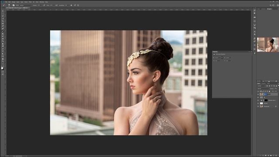Select the Pen tool
The height and width of the screenshot is (157, 279).
click(x=3, y=48)
